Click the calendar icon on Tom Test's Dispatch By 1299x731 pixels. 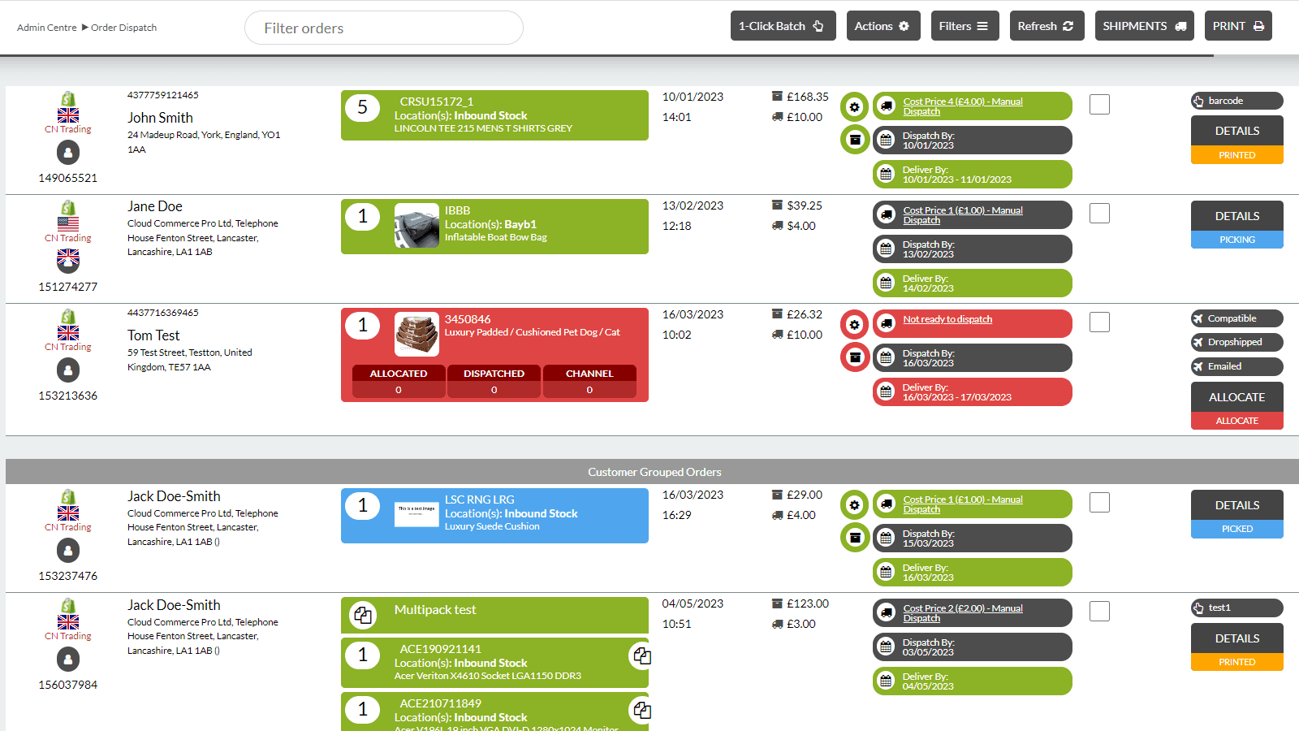click(x=885, y=357)
